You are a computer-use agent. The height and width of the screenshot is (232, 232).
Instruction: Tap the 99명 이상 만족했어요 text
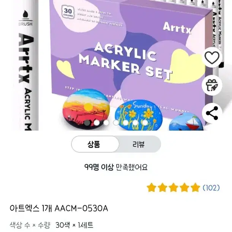coord(116,167)
